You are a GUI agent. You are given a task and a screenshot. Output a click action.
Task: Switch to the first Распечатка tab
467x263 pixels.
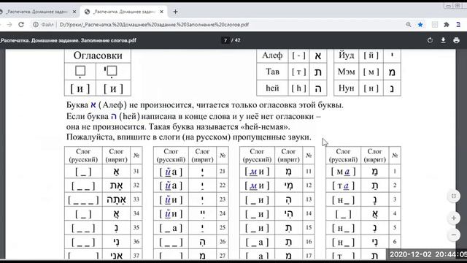(37, 12)
